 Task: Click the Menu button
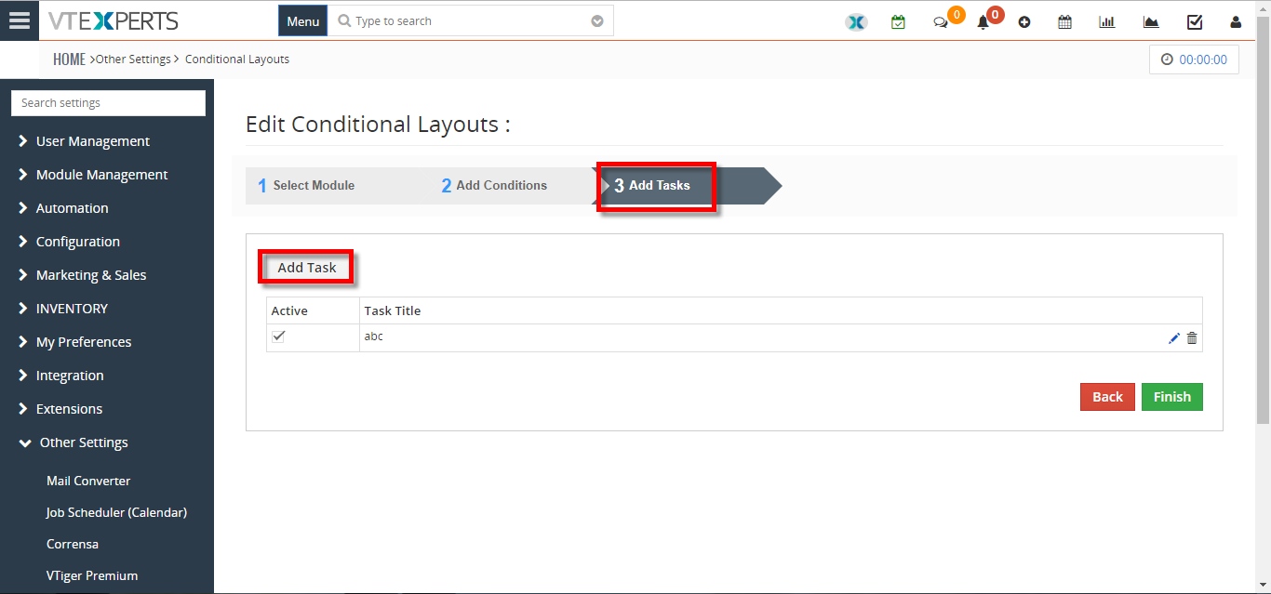[302, 20]
